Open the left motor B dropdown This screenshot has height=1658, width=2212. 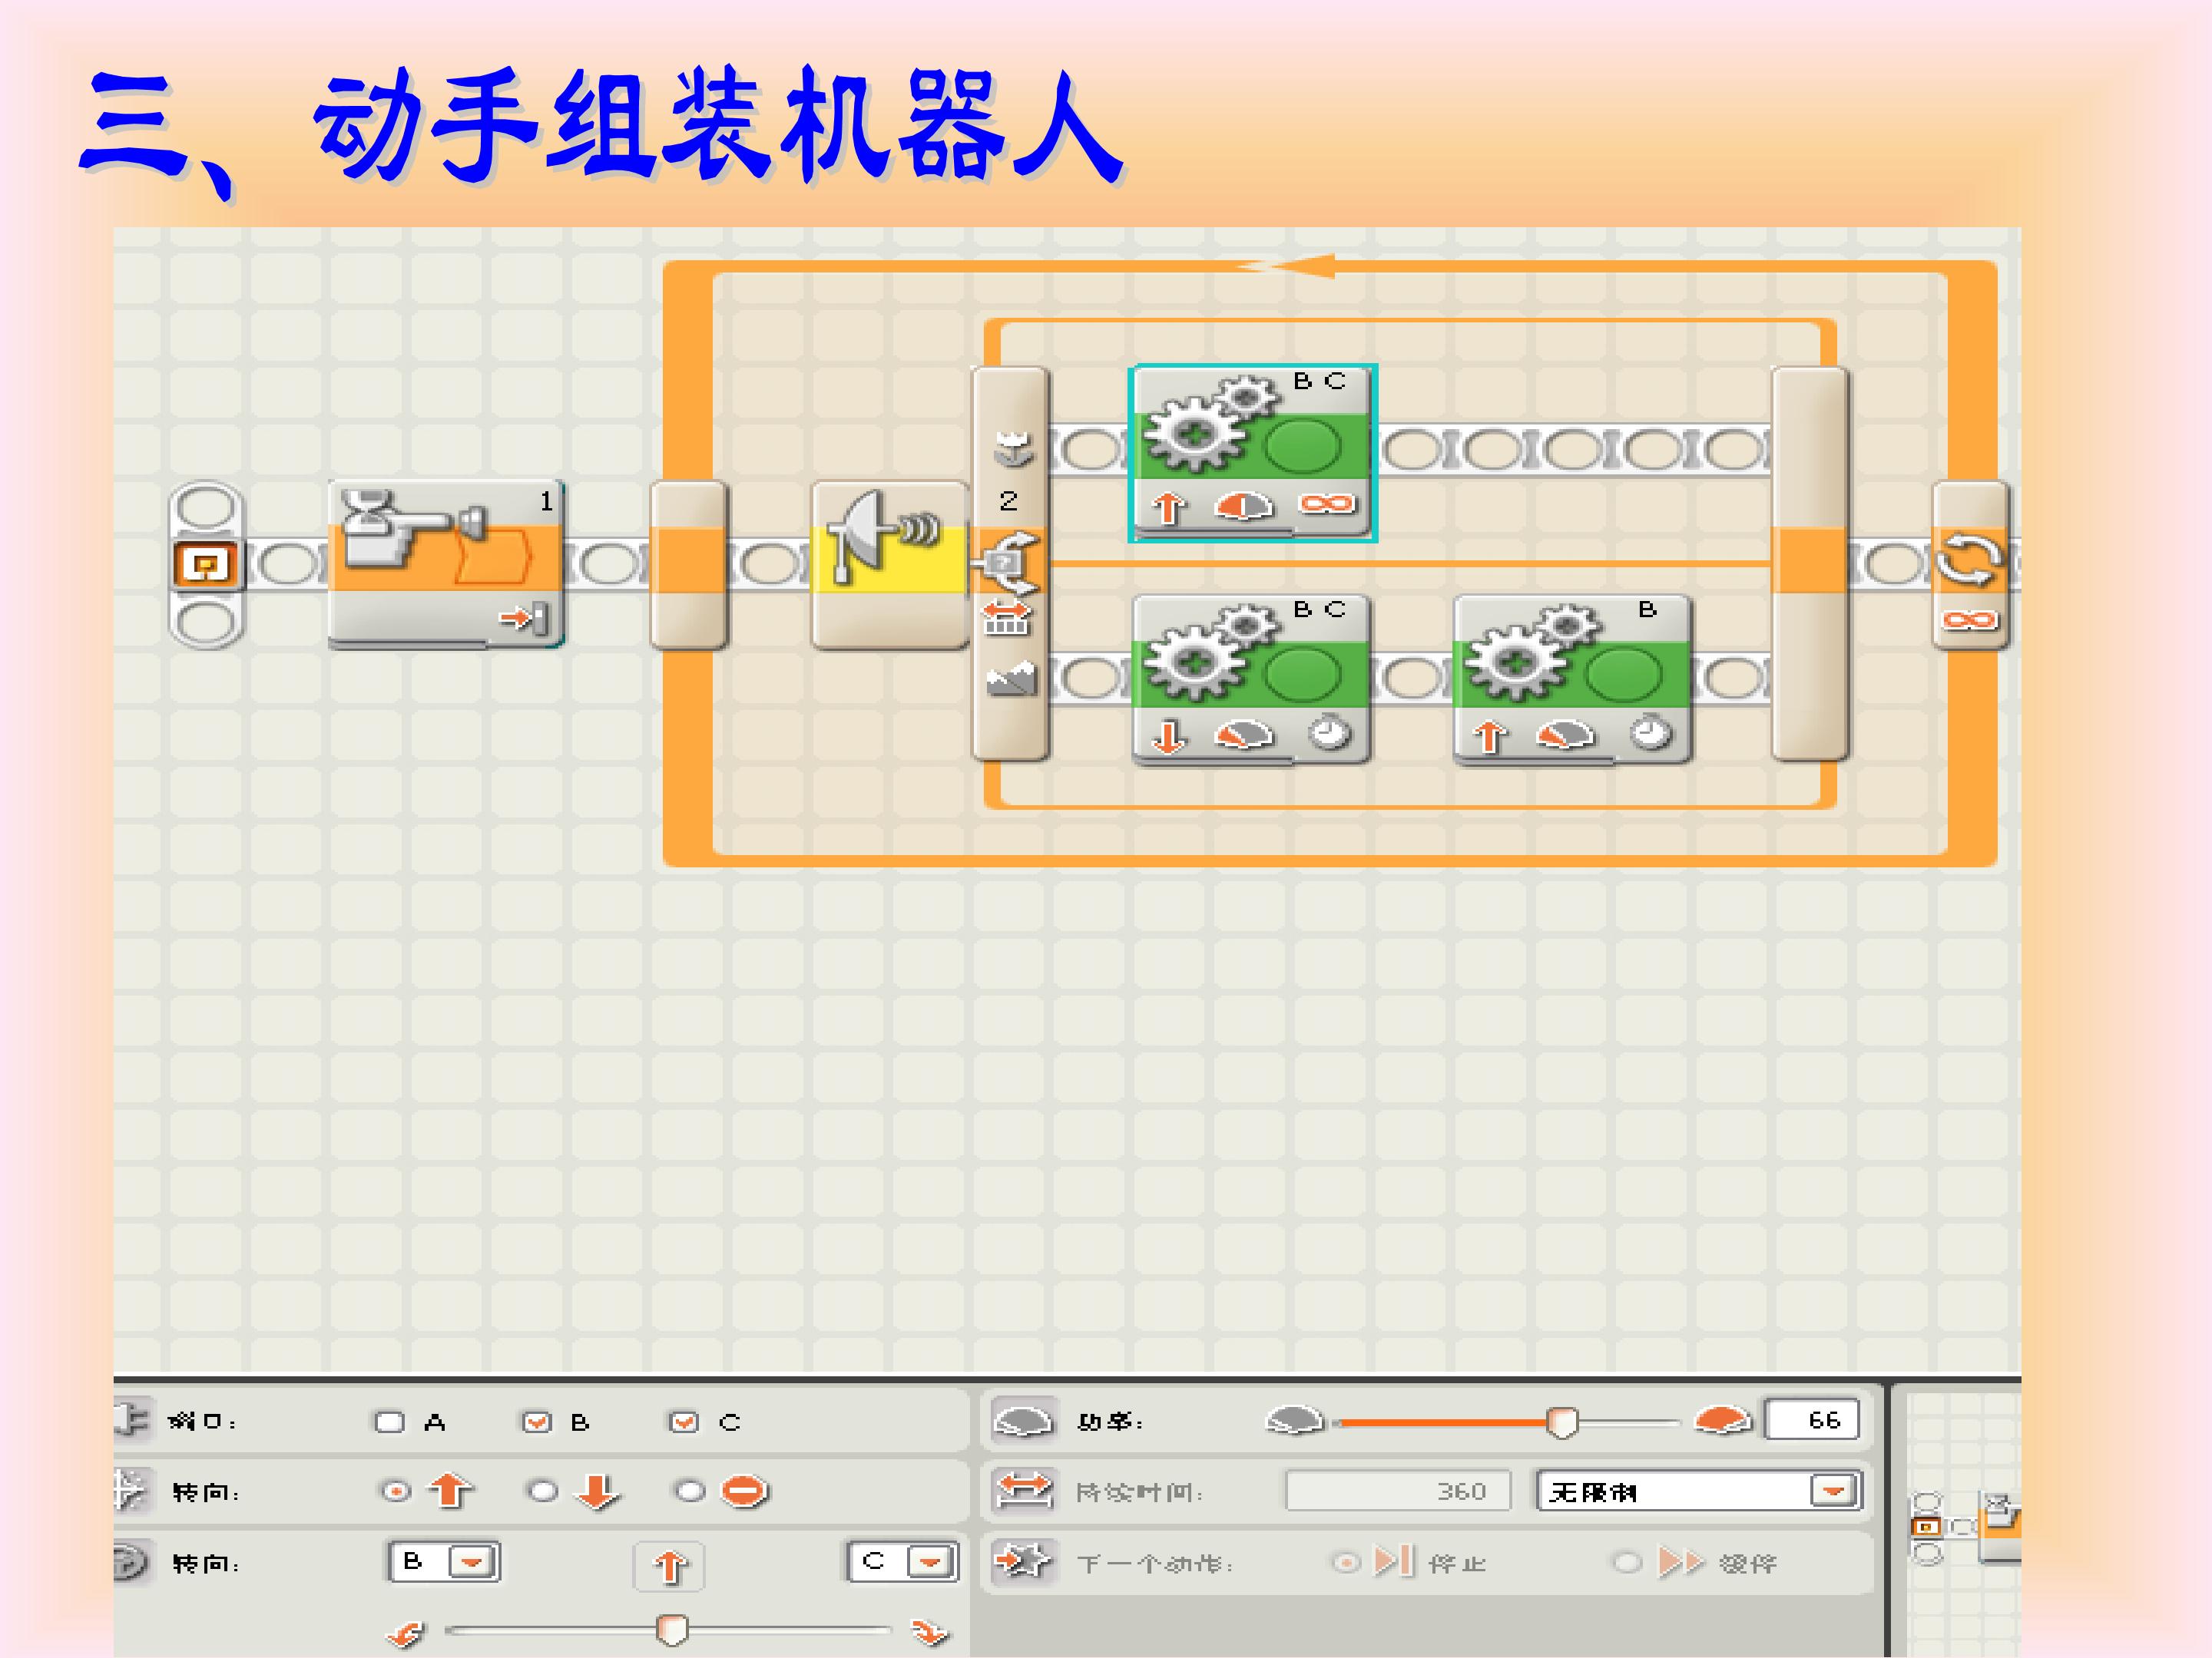tap(471, 1562)
